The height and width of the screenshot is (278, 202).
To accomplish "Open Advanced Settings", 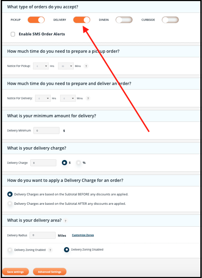I will [x=49, y=272].
